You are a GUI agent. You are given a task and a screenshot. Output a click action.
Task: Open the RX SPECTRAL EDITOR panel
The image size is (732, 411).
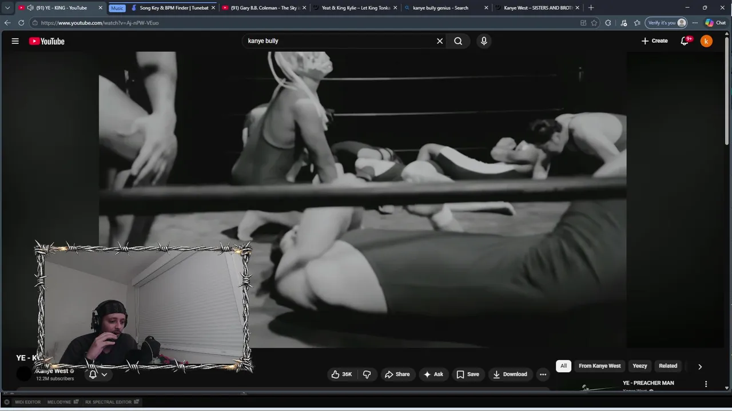coord(112,402)
